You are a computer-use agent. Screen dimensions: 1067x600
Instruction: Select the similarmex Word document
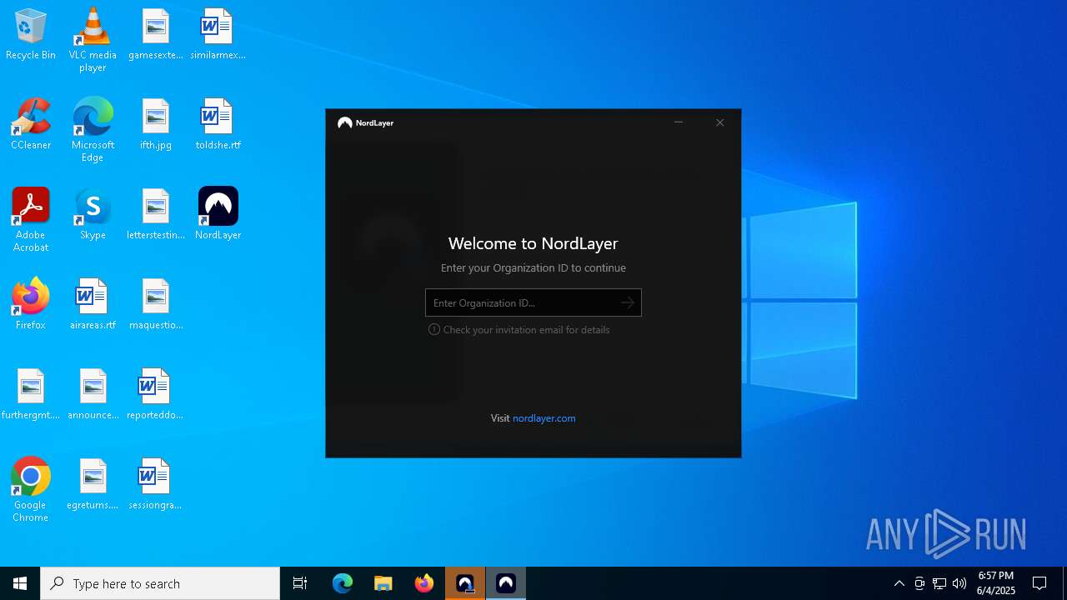tap(218, 35)
